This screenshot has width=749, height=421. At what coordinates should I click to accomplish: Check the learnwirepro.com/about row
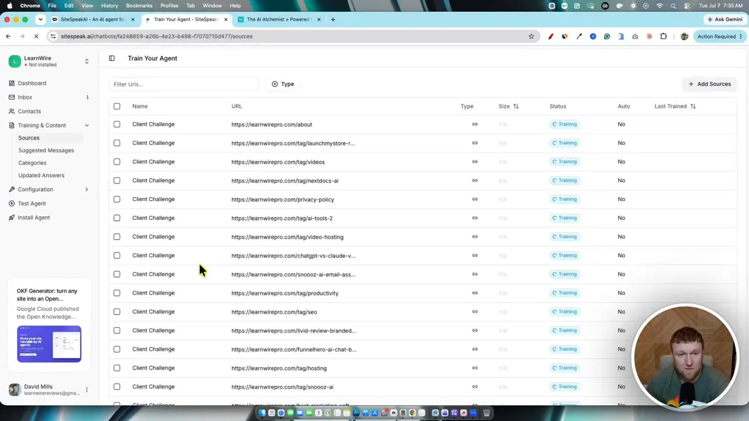(x=117, y=124)
